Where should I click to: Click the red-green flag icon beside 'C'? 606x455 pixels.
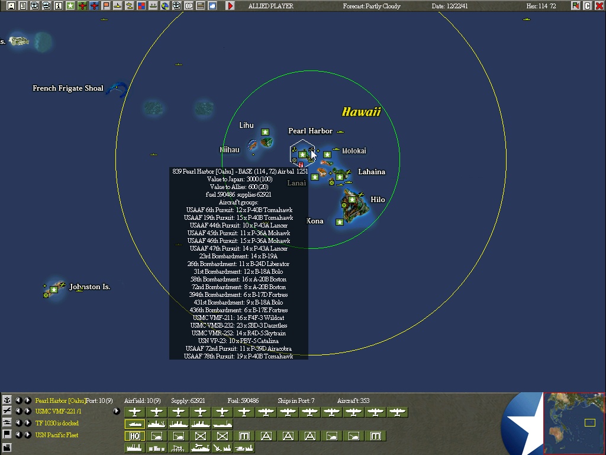coord(575,6)
